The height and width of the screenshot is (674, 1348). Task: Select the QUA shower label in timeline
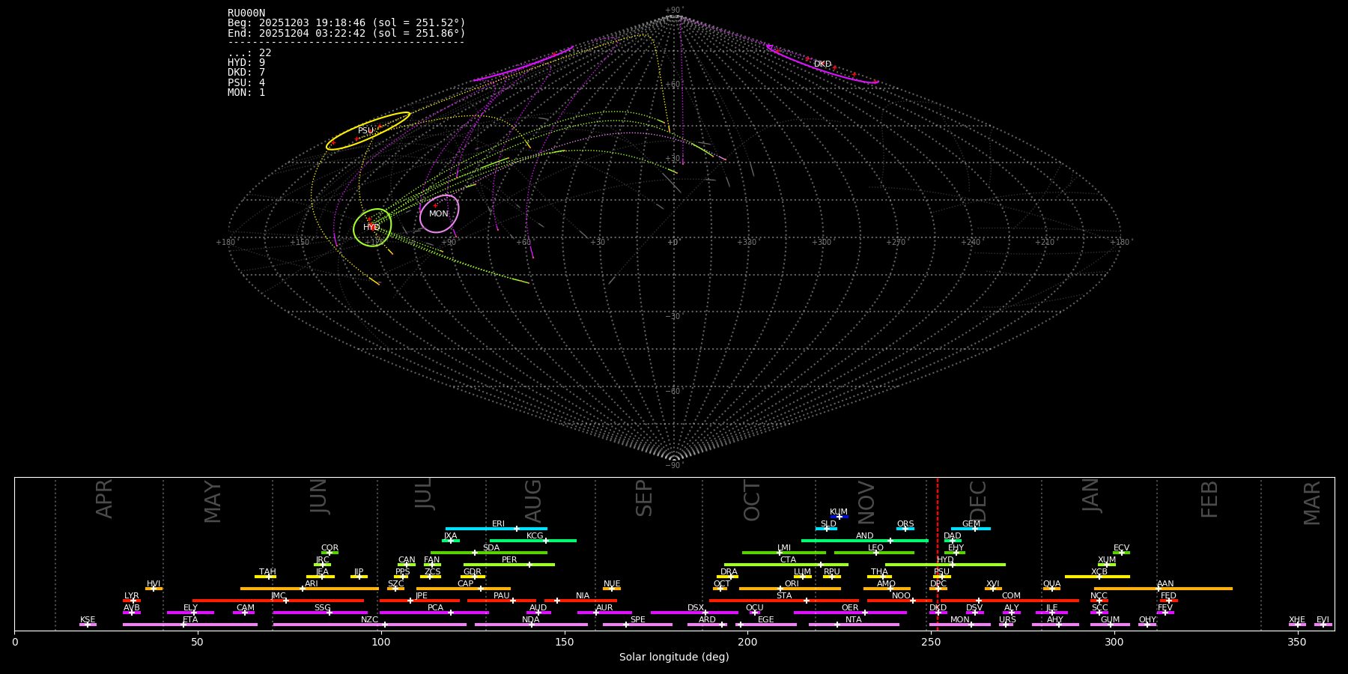pyautogui.click(x=1051, y=584)
